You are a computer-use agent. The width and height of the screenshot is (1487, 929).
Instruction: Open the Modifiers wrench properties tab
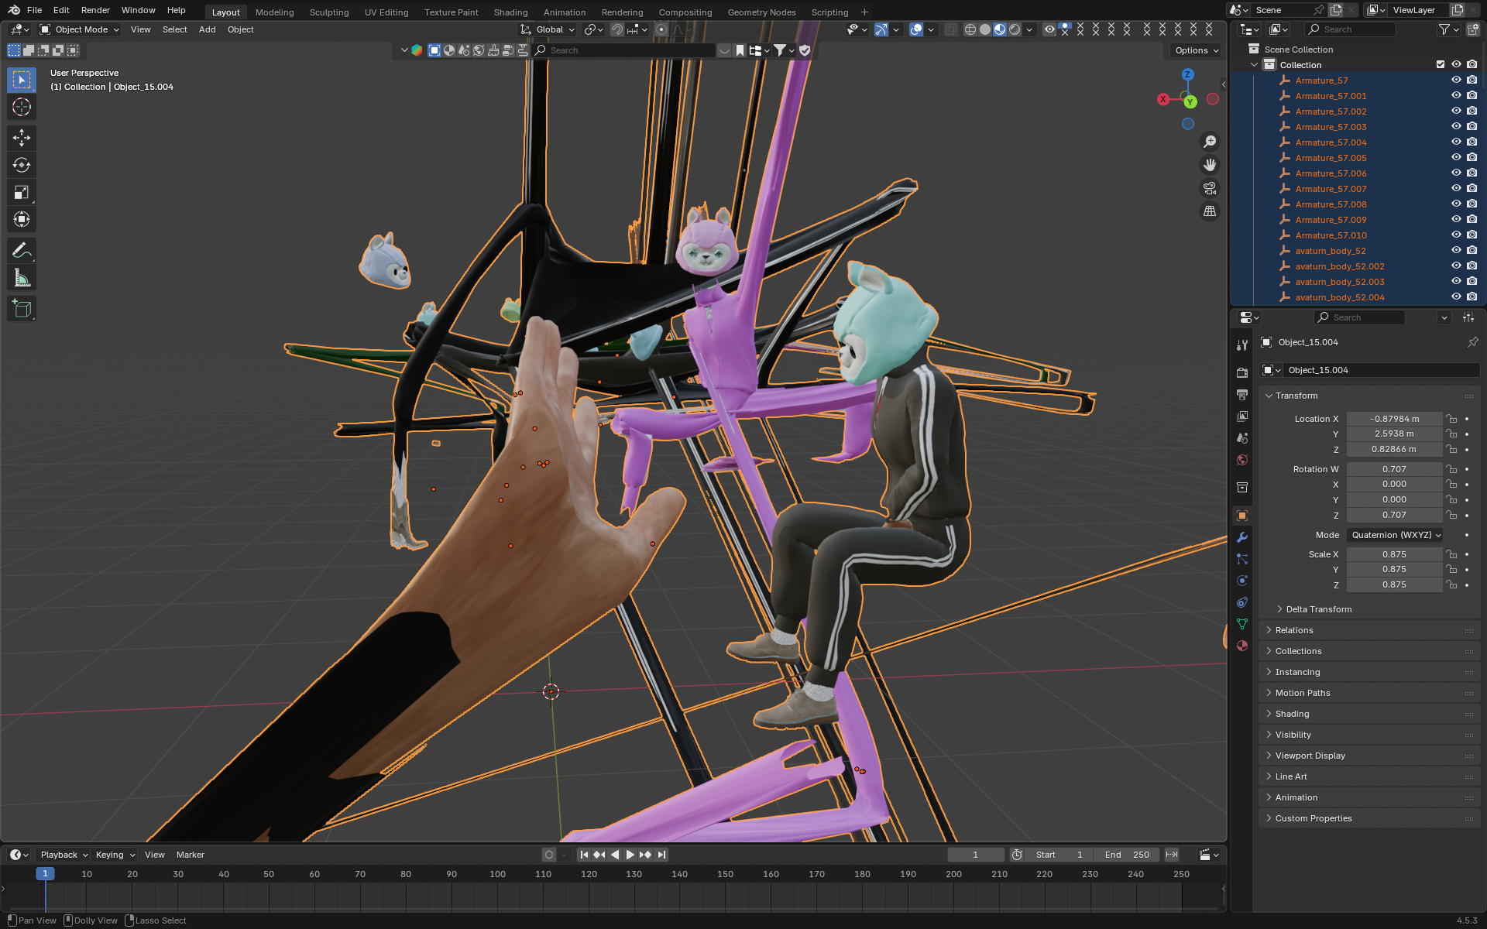(1242, 537)
